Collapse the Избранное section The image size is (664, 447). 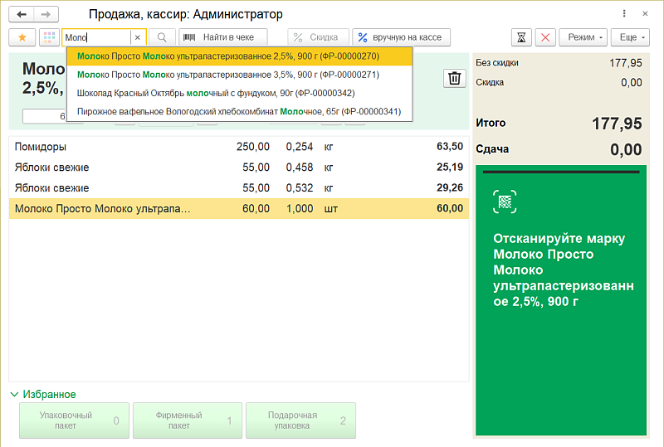[15, 395]
